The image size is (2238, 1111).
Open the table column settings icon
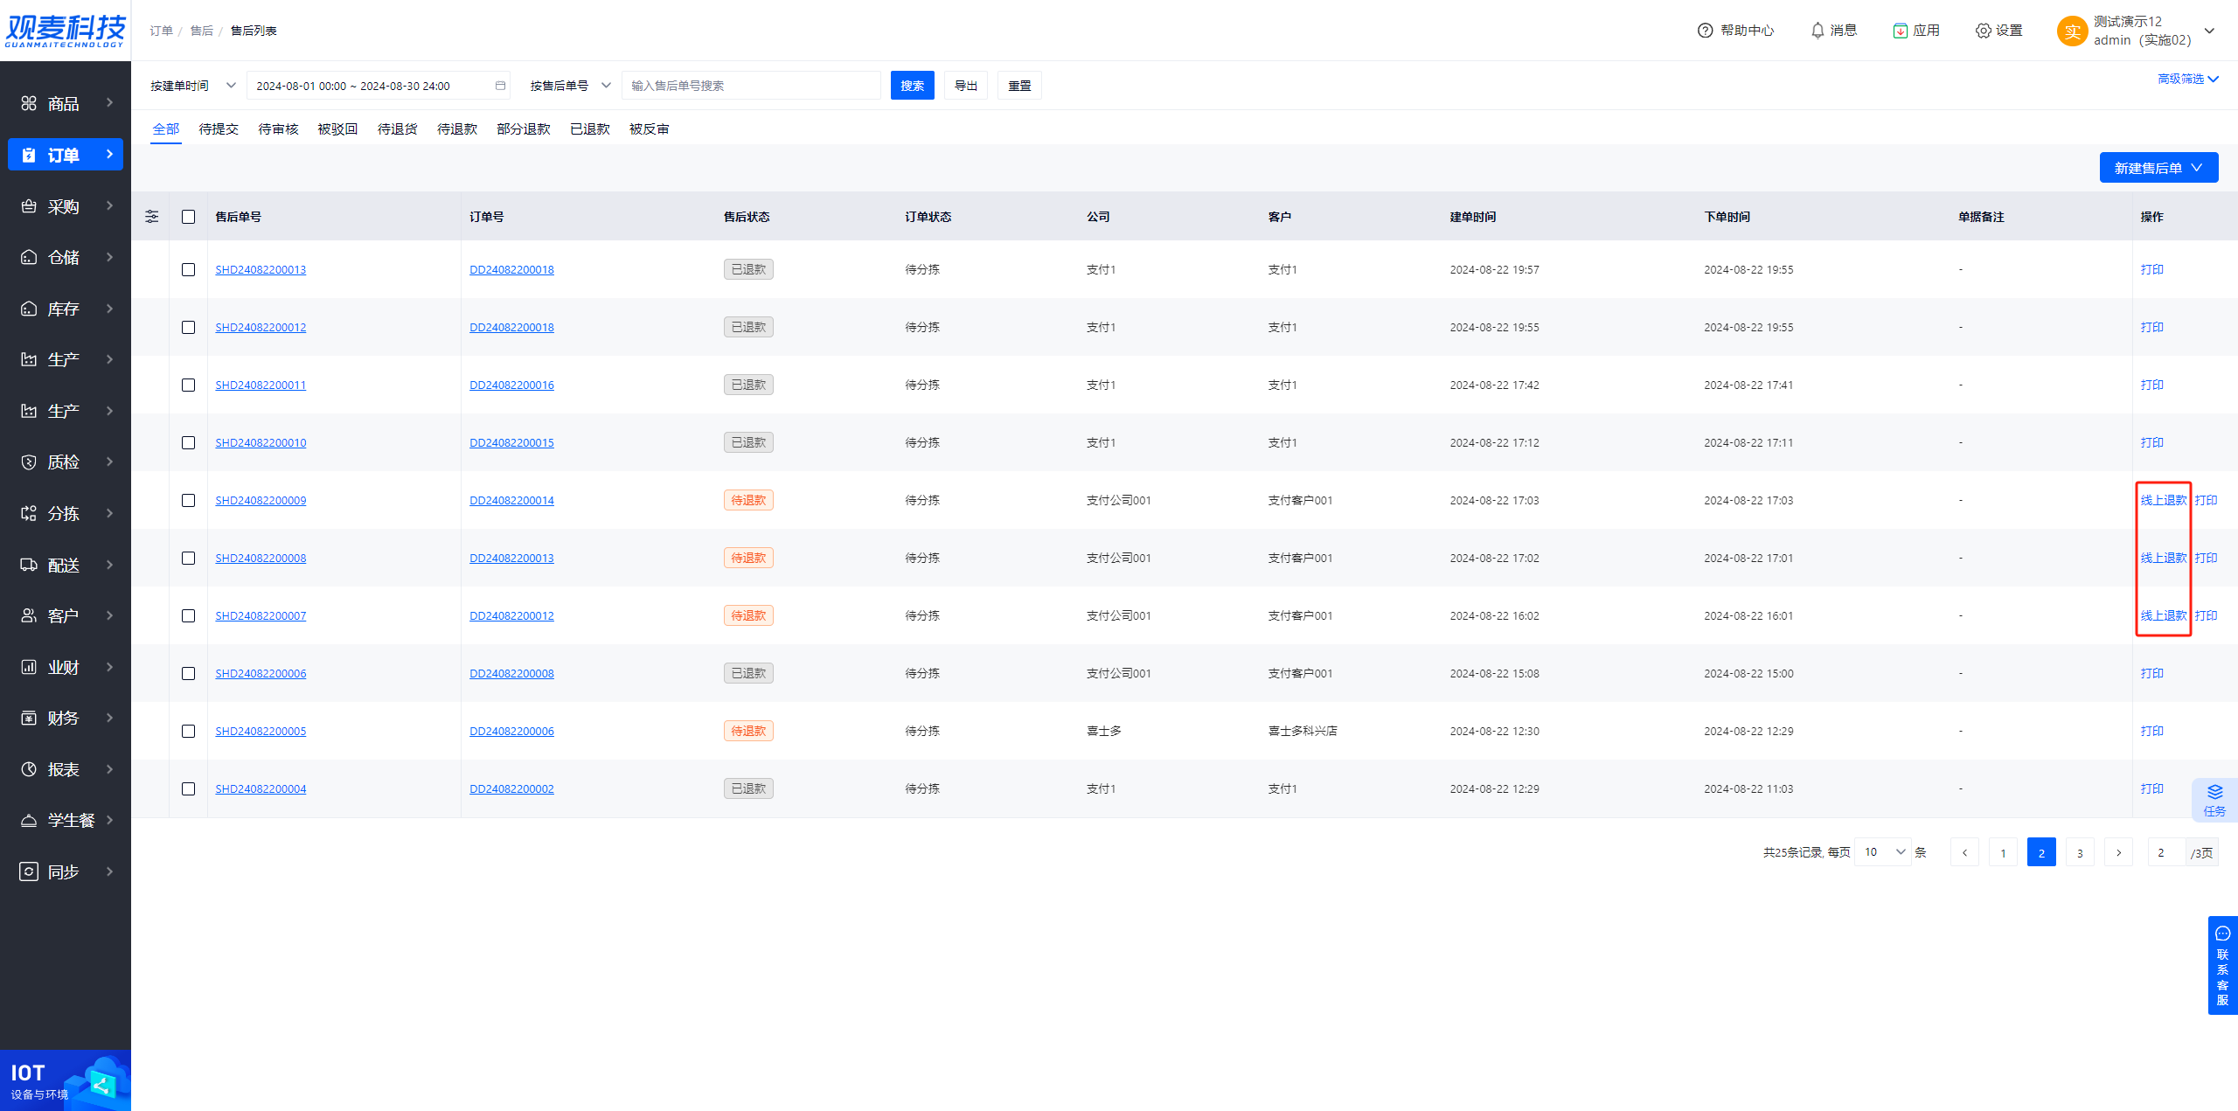152,217
